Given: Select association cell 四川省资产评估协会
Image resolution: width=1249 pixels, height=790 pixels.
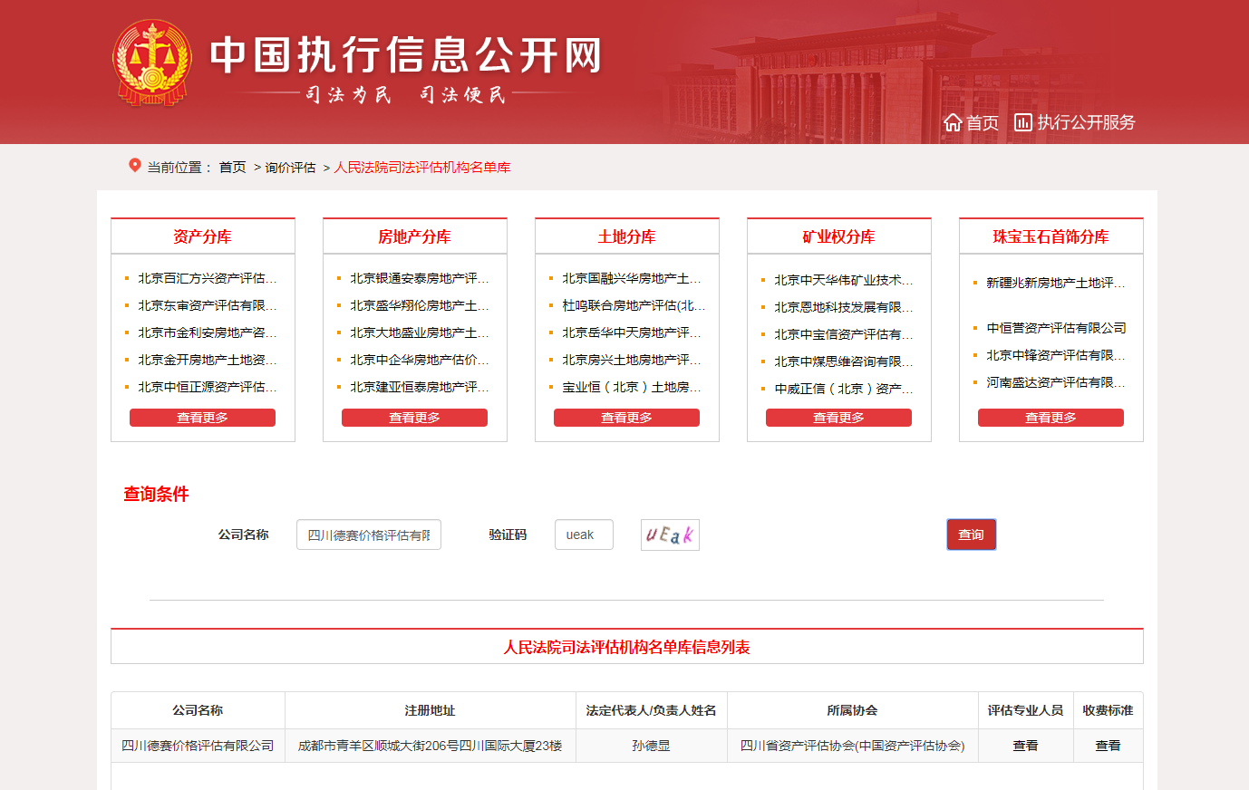Looking at the screenshot, I should click(852, 746).
